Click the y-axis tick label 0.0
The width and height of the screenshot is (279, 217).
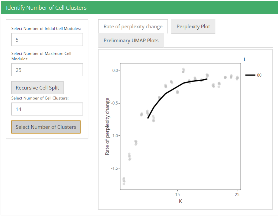115,71
